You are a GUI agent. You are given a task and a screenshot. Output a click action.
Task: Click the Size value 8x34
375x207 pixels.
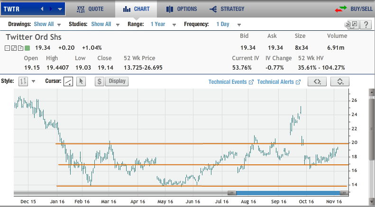302,48
